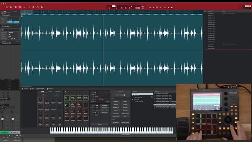
Task: Open the Program 001 selector in the inspector
Action: 10,43
